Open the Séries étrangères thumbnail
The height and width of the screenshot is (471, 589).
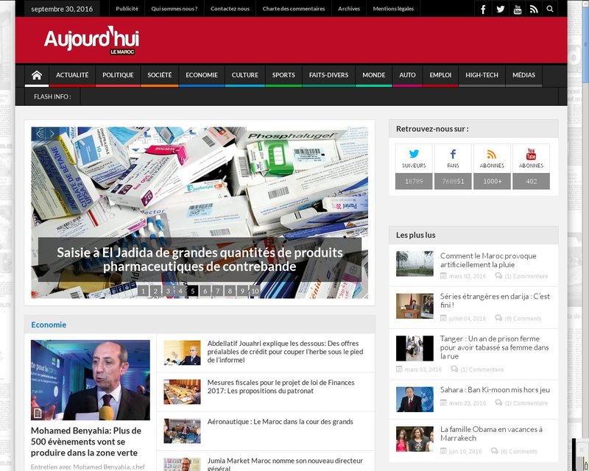tap(415, 306)
